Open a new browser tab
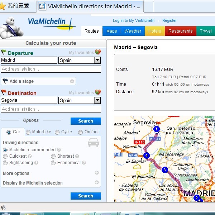The height and width of the screenshot is (215, 215). click(x=149, y=6)
